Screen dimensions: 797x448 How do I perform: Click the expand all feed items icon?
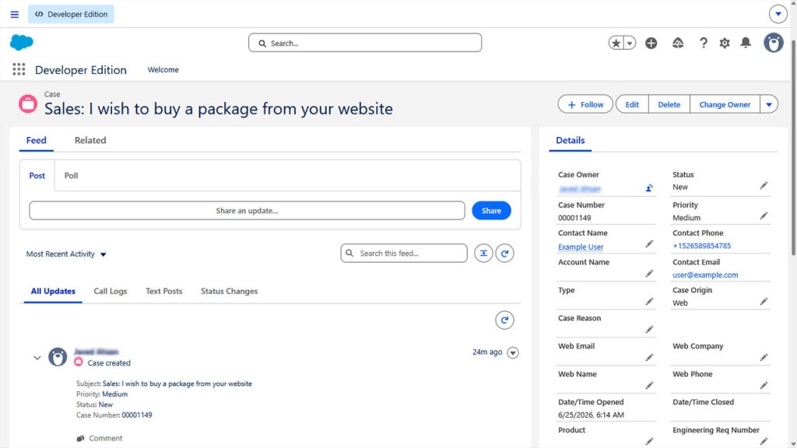tap(483, 253)
